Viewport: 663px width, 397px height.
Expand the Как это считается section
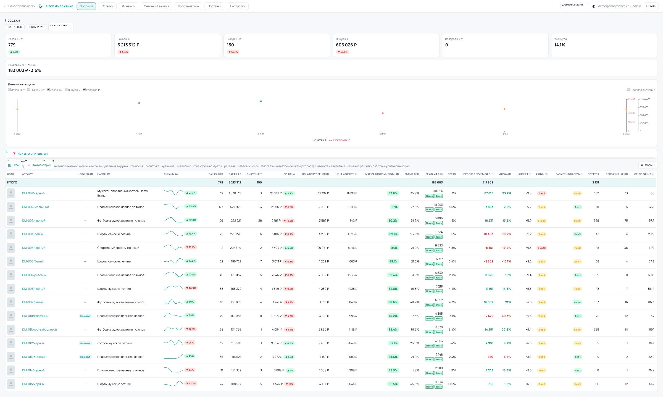click(x=32, y=154)
